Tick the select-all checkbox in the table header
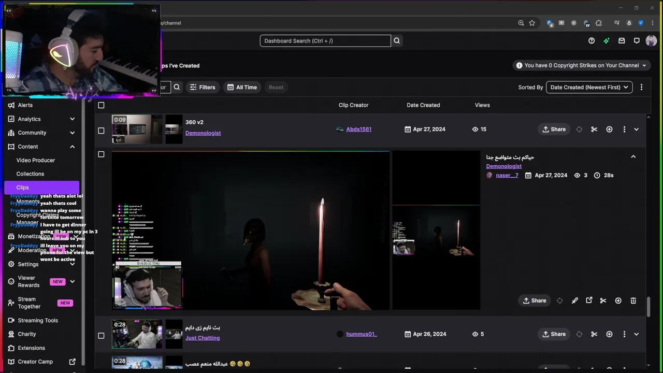 tap(101, 105)
